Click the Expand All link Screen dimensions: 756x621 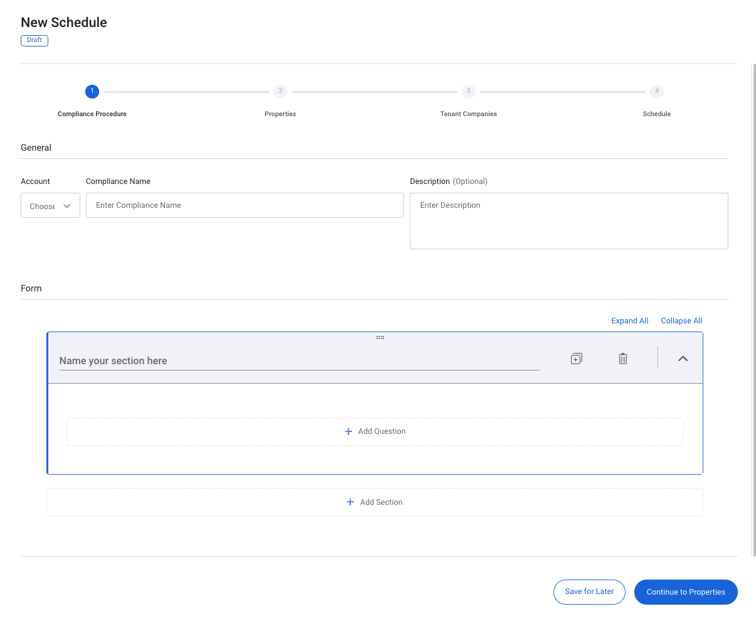pyautogui.click(x=629, y=321)
